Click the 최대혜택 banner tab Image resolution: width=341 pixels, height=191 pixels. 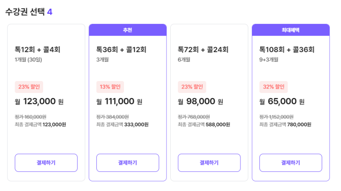291,30
